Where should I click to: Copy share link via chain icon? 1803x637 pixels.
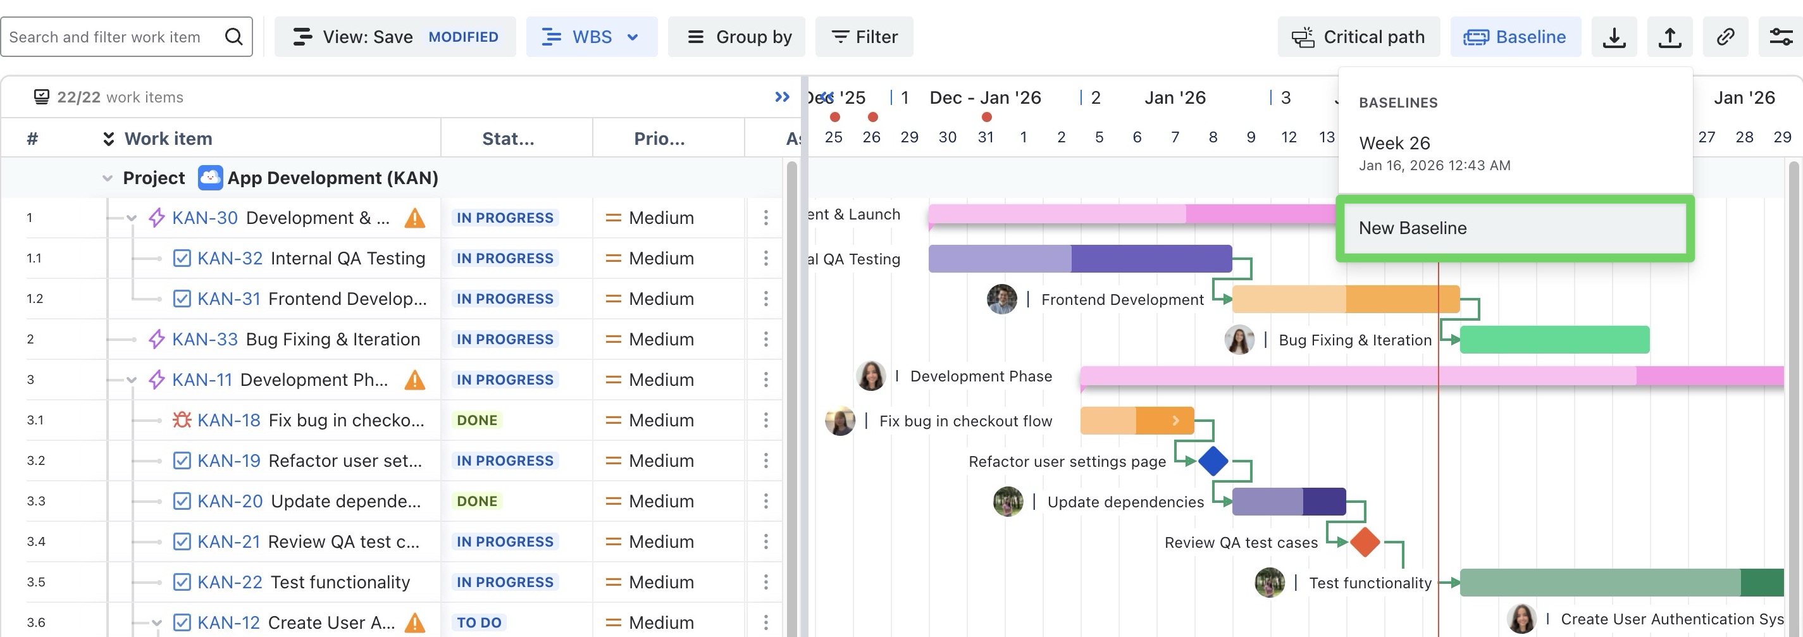tap(1725, 37)
